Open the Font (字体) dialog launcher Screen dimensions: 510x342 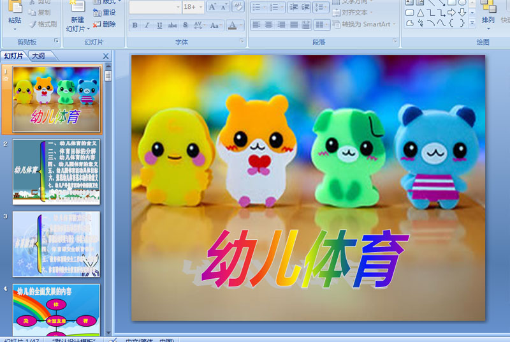pyautogui.click(x=242, y=41)
